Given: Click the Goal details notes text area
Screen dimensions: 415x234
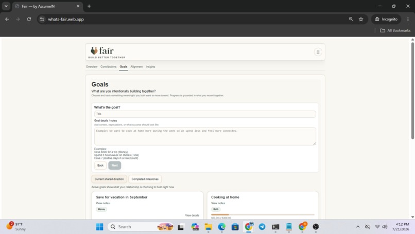Looking at the screenshot, I should [205, 136].
